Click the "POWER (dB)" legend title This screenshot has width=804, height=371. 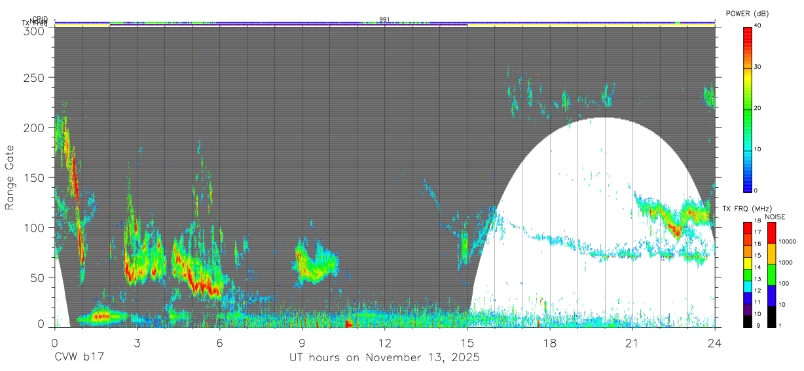point(747,14)
